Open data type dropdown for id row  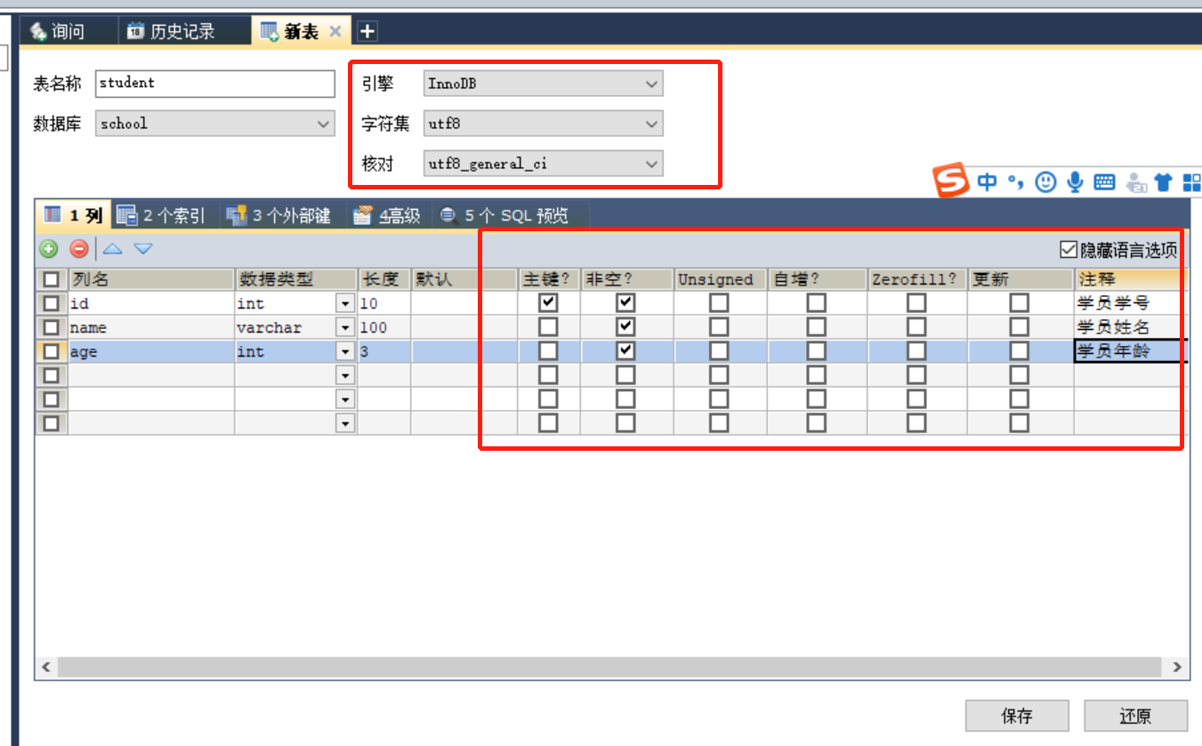(345, 304)
